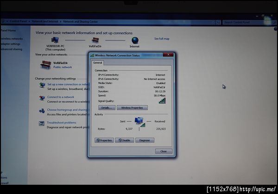Open the address bar history dropdown
Screen dimensions: 278x194
click(213, 22)
